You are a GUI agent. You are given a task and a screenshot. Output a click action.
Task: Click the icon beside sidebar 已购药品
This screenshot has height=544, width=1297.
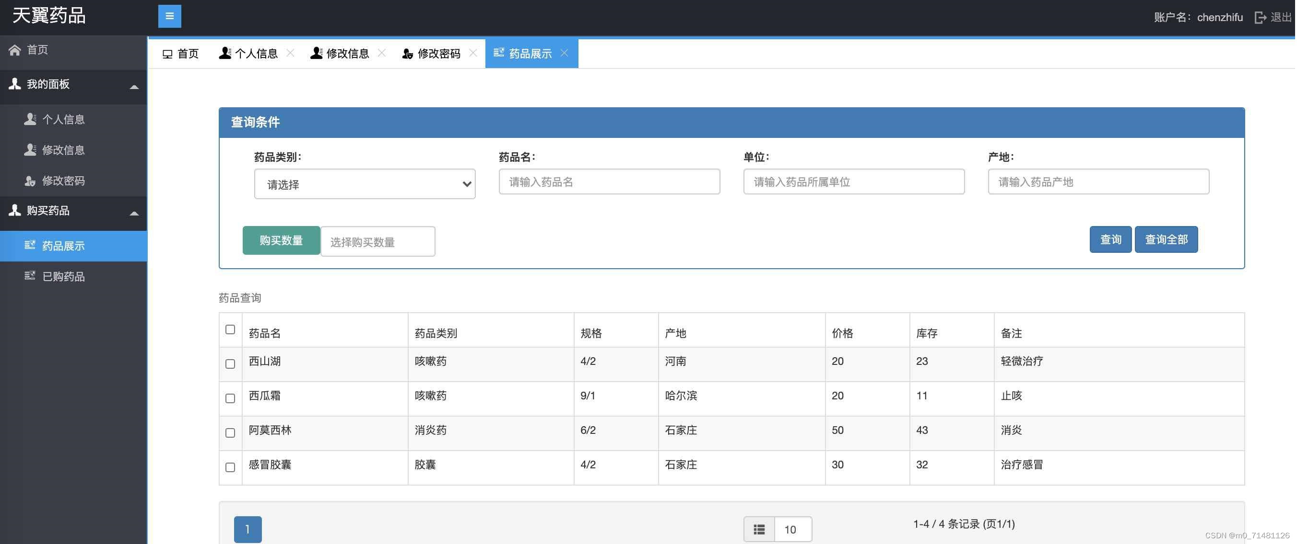(x=30, y=275)
